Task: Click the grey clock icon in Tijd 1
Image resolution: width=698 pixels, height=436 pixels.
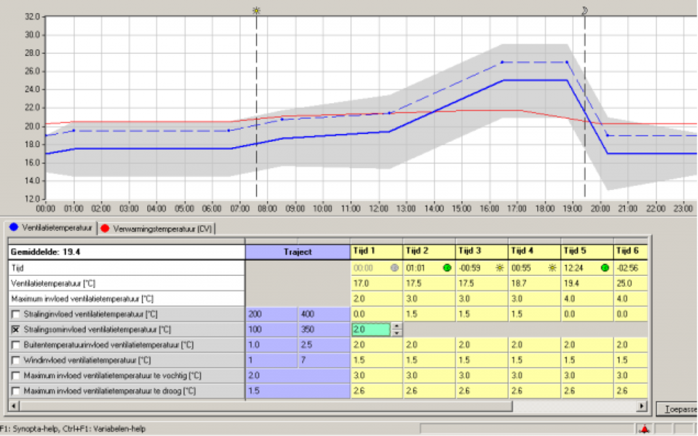Action: click(395, 268)
